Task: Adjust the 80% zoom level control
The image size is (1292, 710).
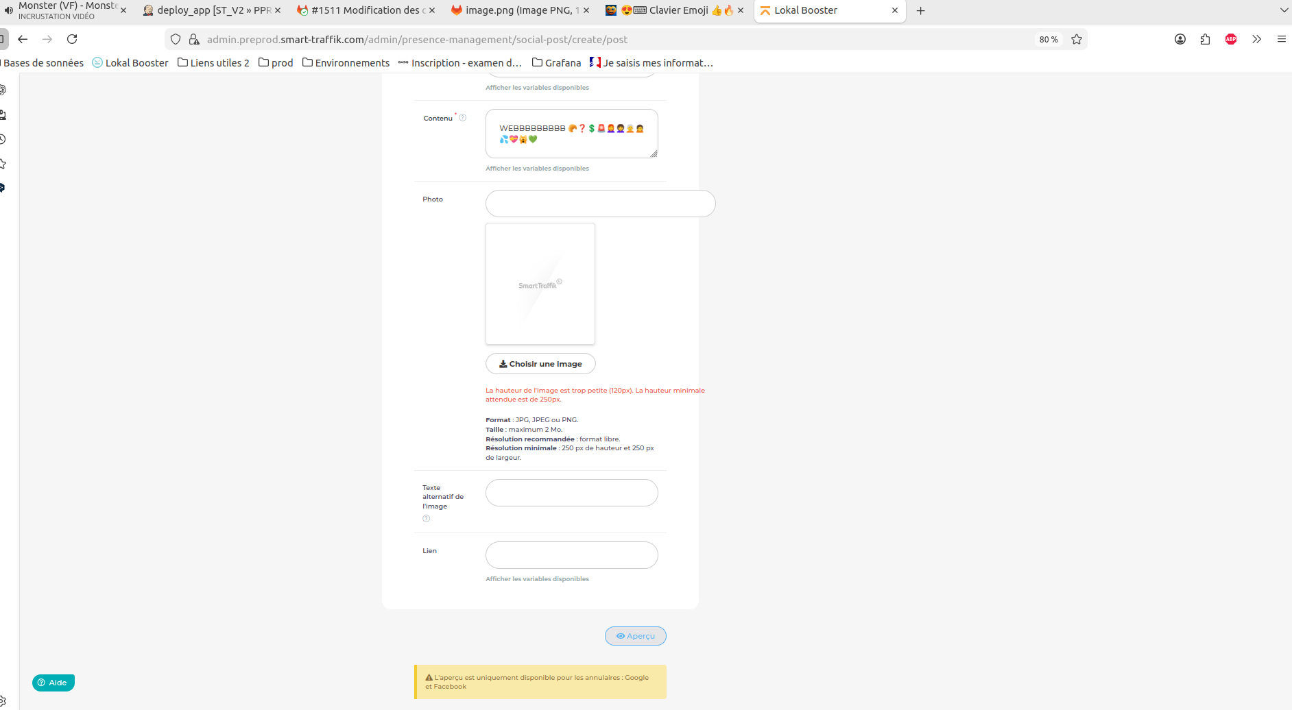Action: click(x=1049, y=39)
